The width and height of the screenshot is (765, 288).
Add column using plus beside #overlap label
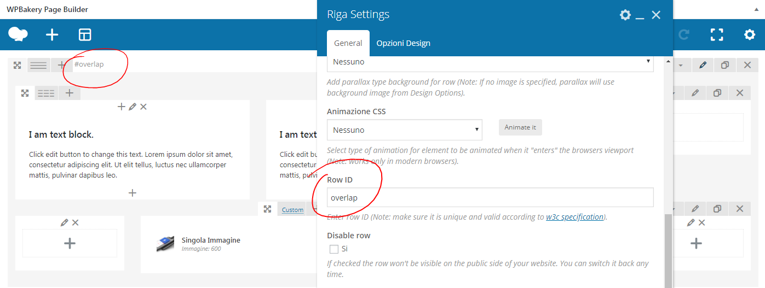[x=61, y=65]
